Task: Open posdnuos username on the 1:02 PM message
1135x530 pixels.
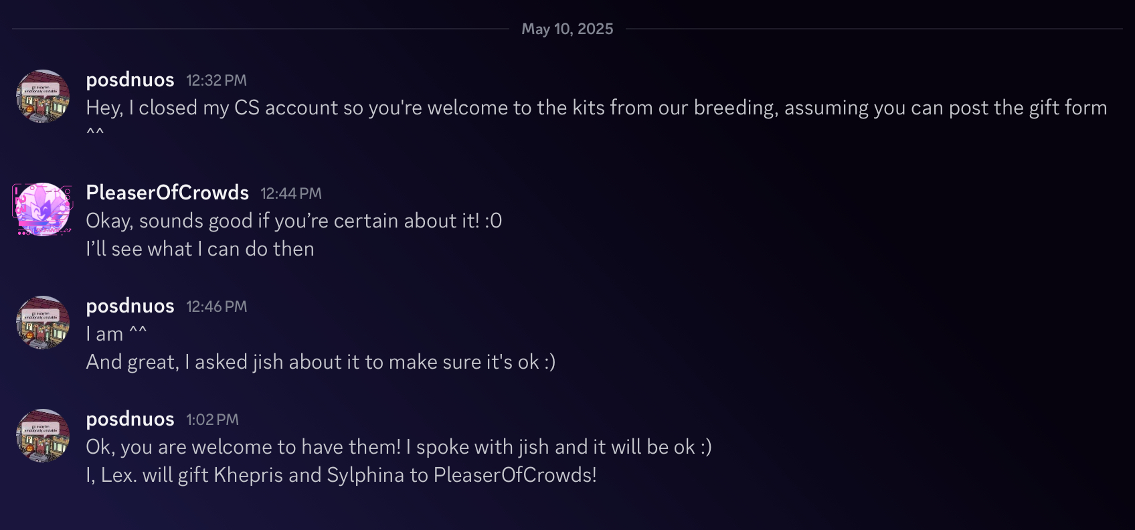Action: tap(130, 420)
